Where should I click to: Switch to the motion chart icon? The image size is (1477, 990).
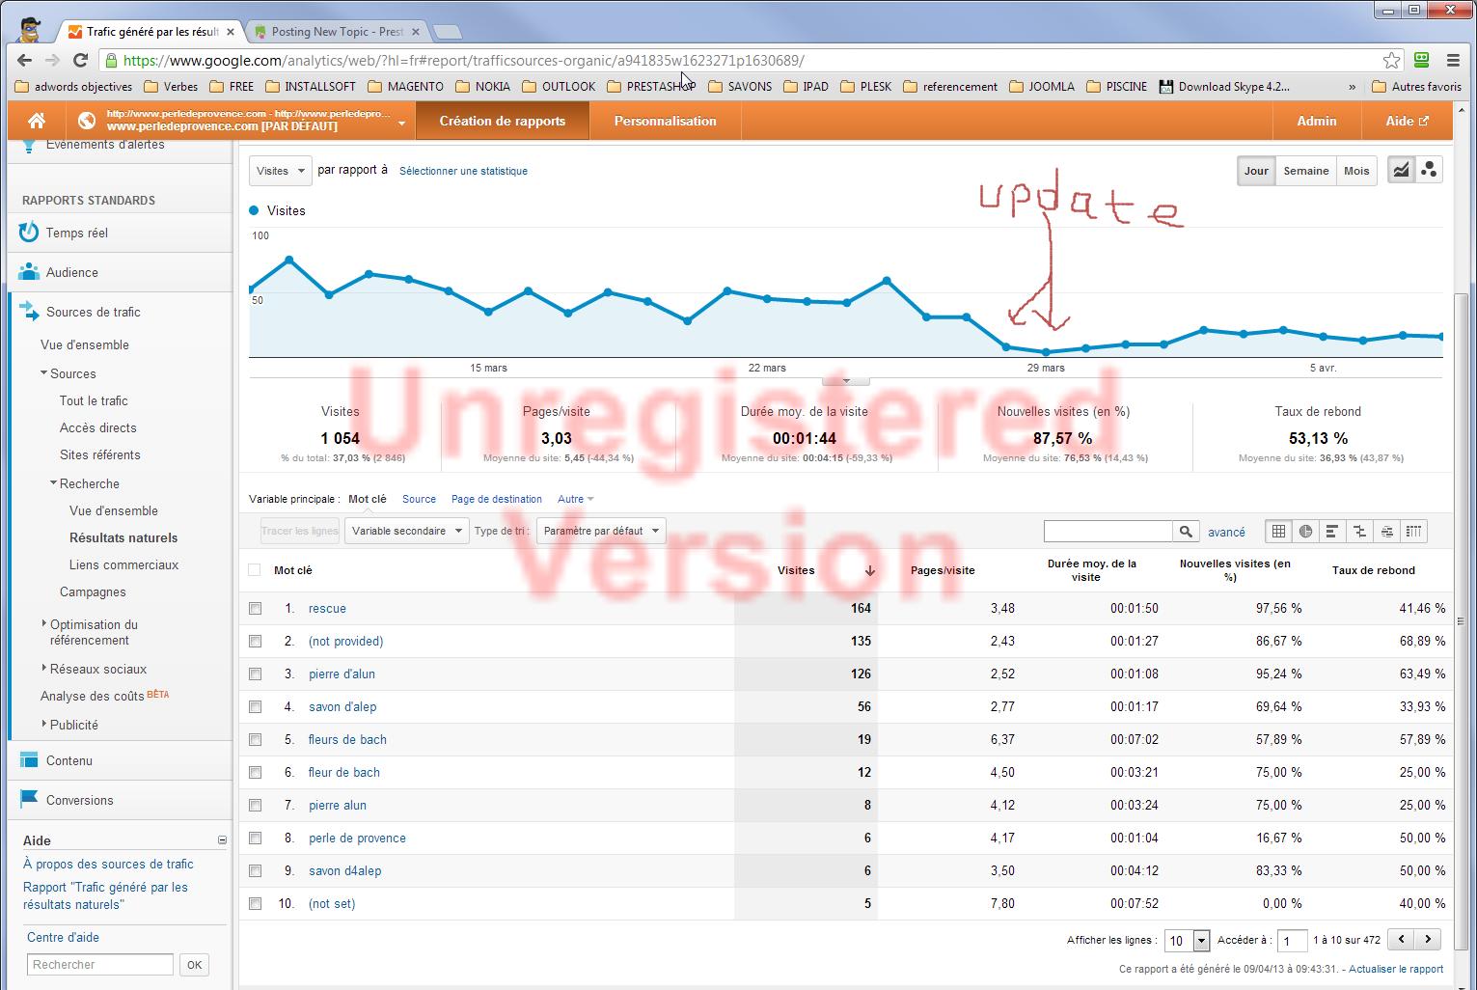click(1429, 171)
